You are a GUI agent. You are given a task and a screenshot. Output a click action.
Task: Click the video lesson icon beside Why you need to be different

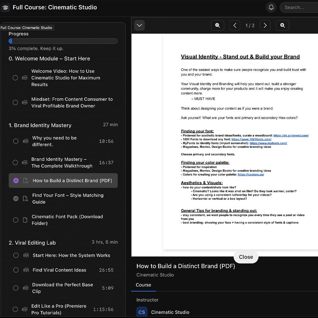(x=25, y=141)
